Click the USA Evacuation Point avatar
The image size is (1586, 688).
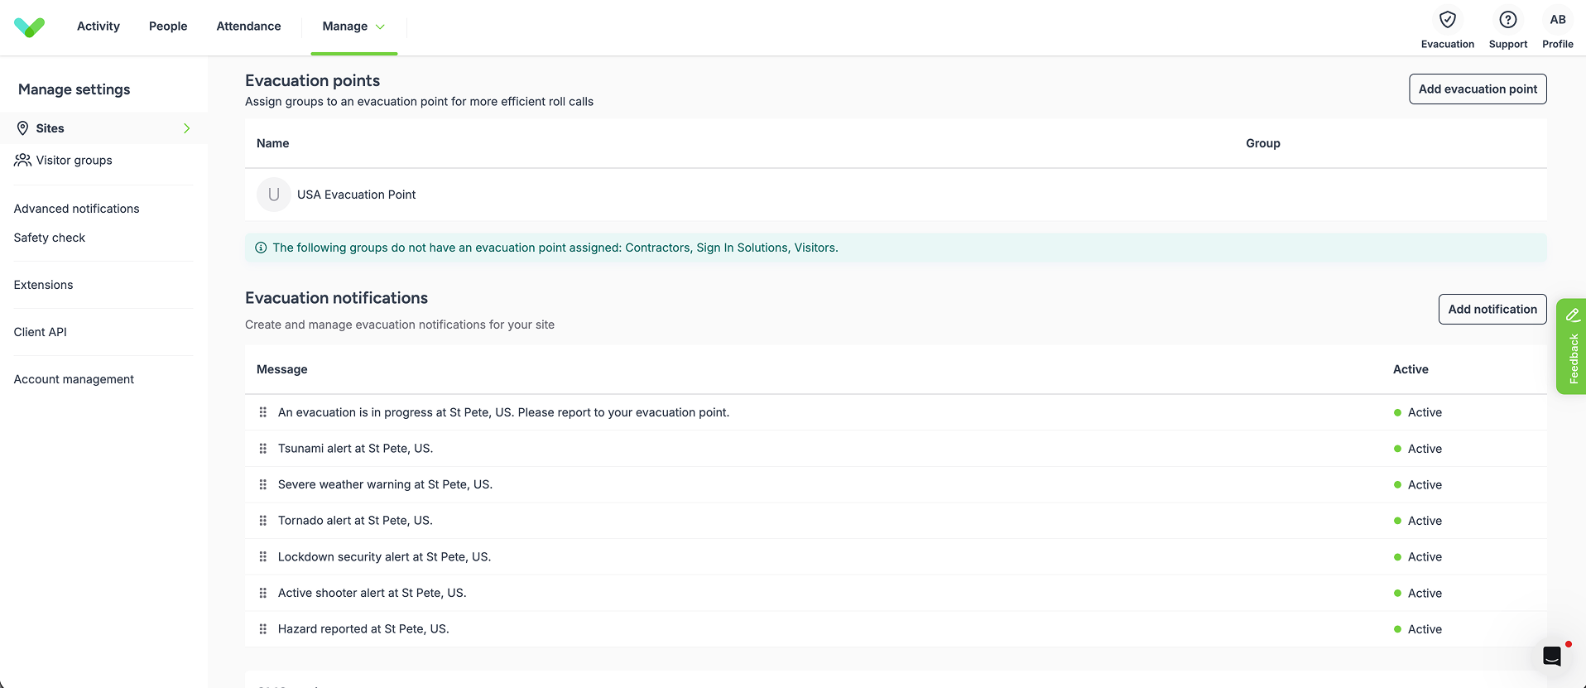tap(273, 195)
